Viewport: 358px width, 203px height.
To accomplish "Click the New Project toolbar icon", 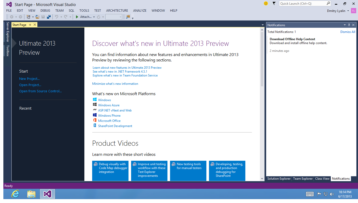I will (x=28, y=17).
